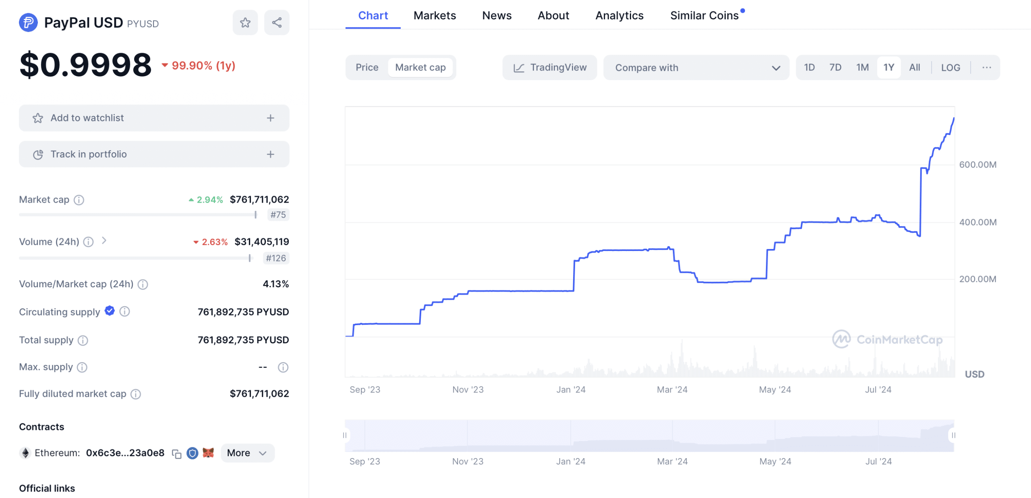Image resolution: width=1031 pixels, height=498 pixels.
Task: Click the #126 volume rank badge
Action: [276, 258]
